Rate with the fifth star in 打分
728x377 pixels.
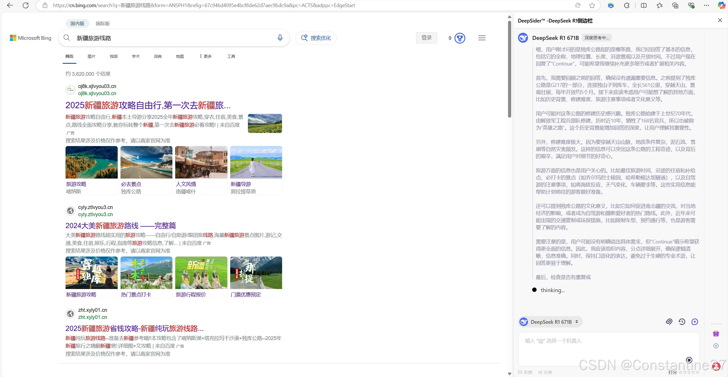click(x=698, y=372)
